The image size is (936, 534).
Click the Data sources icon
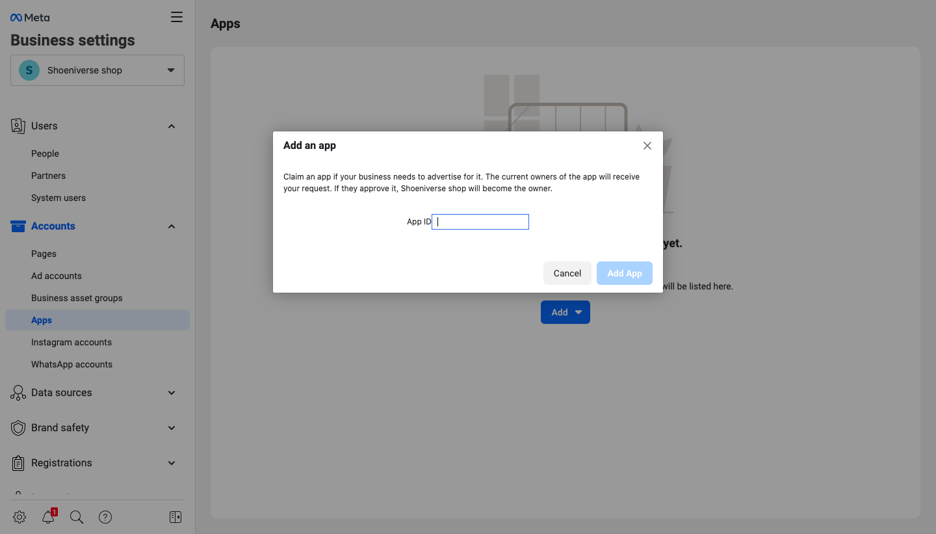[x=18, y=393]
